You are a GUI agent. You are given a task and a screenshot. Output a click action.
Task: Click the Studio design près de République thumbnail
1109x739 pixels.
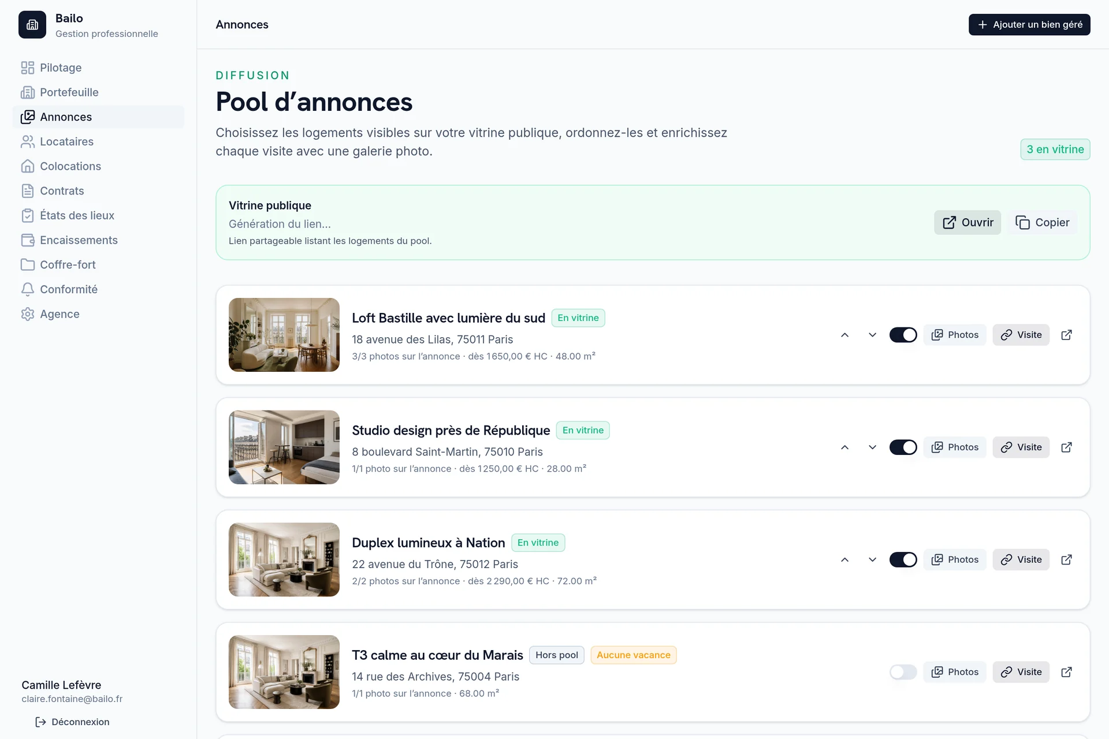click(x=284, y=447)
